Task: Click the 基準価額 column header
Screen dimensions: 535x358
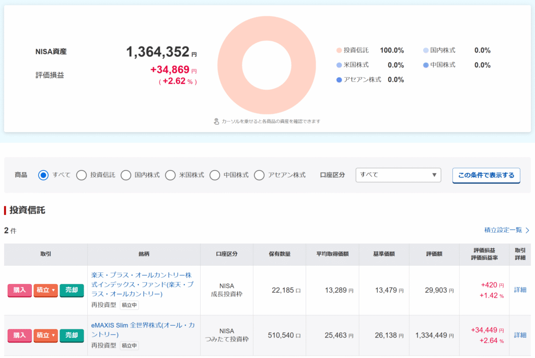Action: pyautogui.click(x=384, y=254)
